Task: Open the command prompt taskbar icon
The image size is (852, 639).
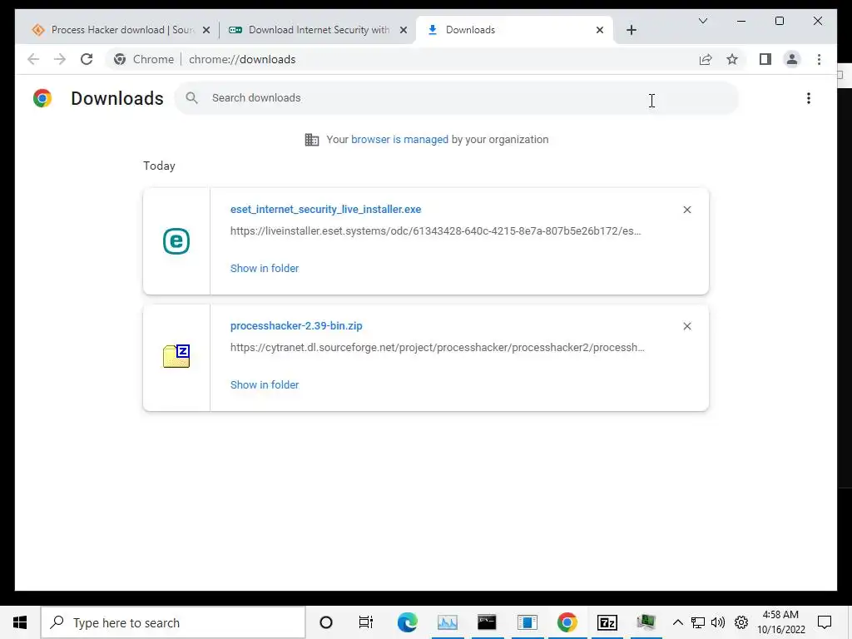Action: pyautogui.click(x=487, y=622)
